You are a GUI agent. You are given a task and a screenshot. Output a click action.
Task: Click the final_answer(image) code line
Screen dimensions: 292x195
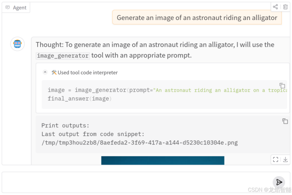coord(80,99)
